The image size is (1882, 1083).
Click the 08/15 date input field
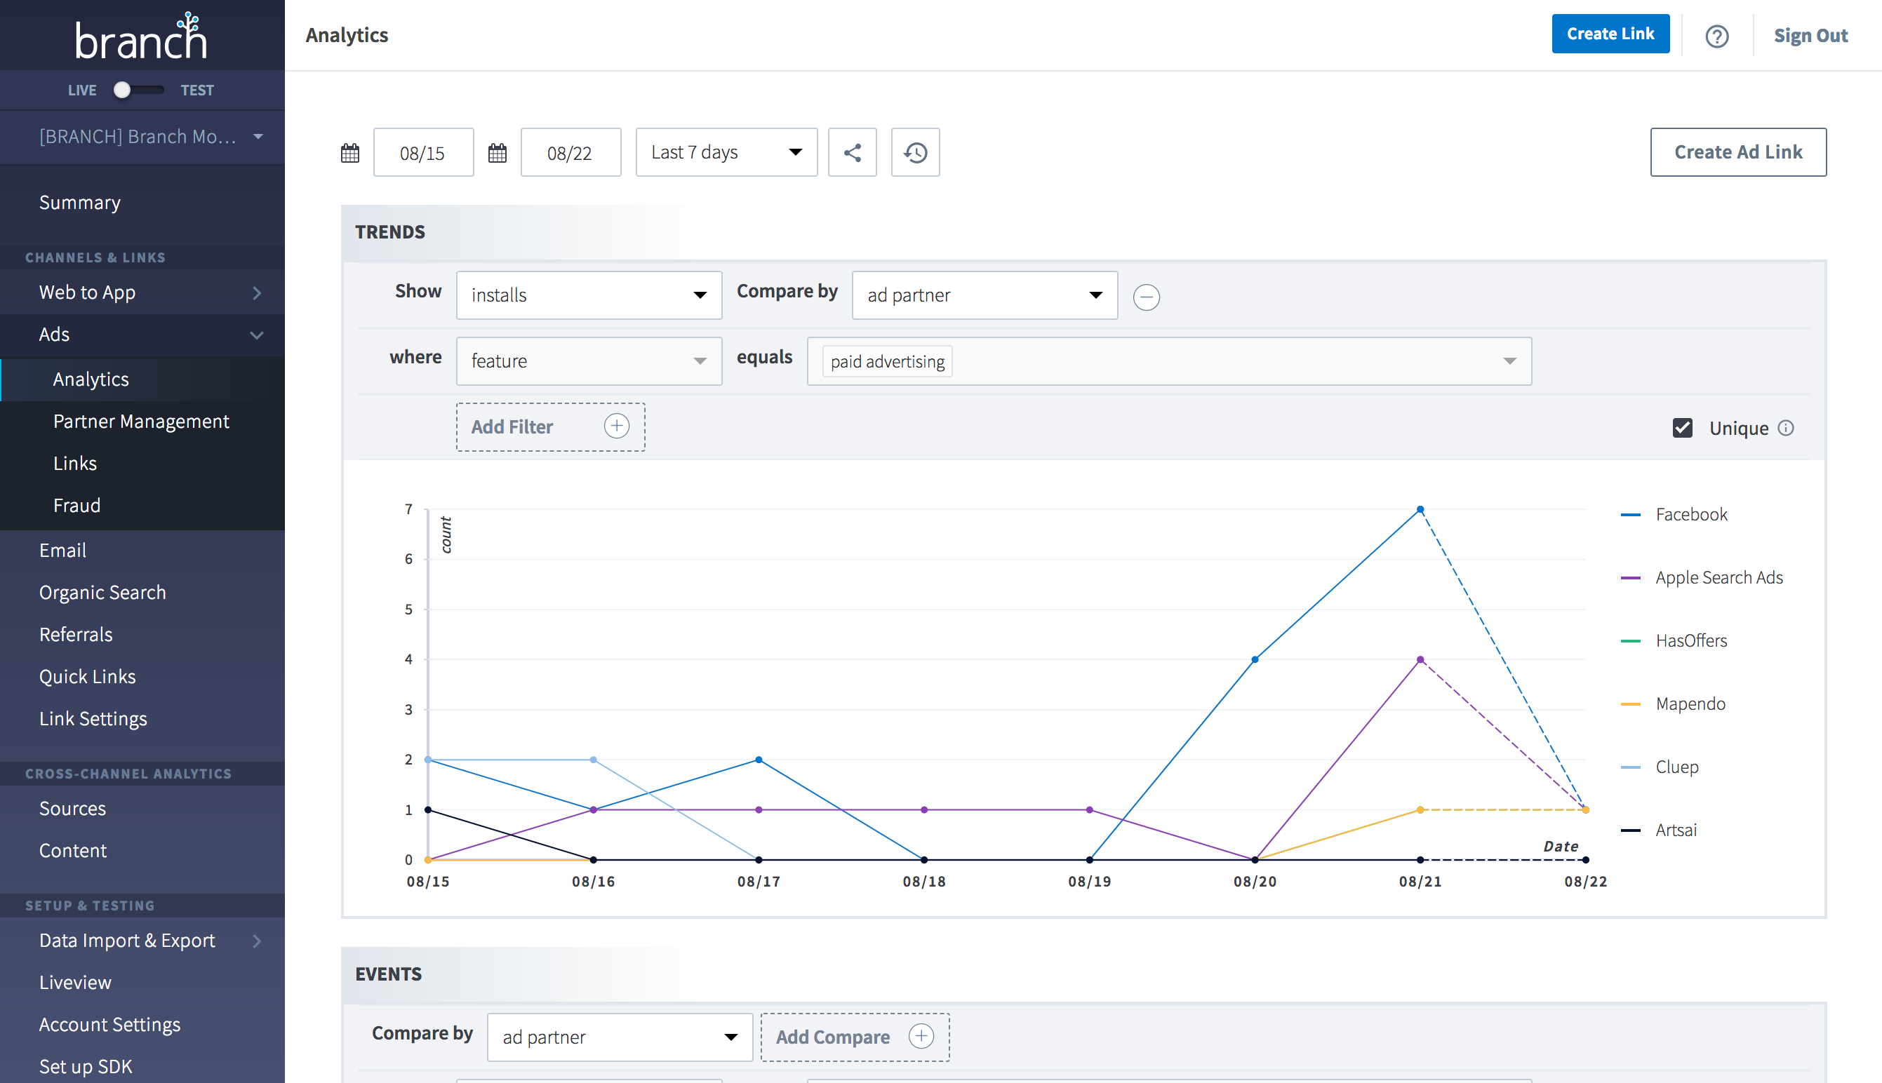(x=422, y=152)
